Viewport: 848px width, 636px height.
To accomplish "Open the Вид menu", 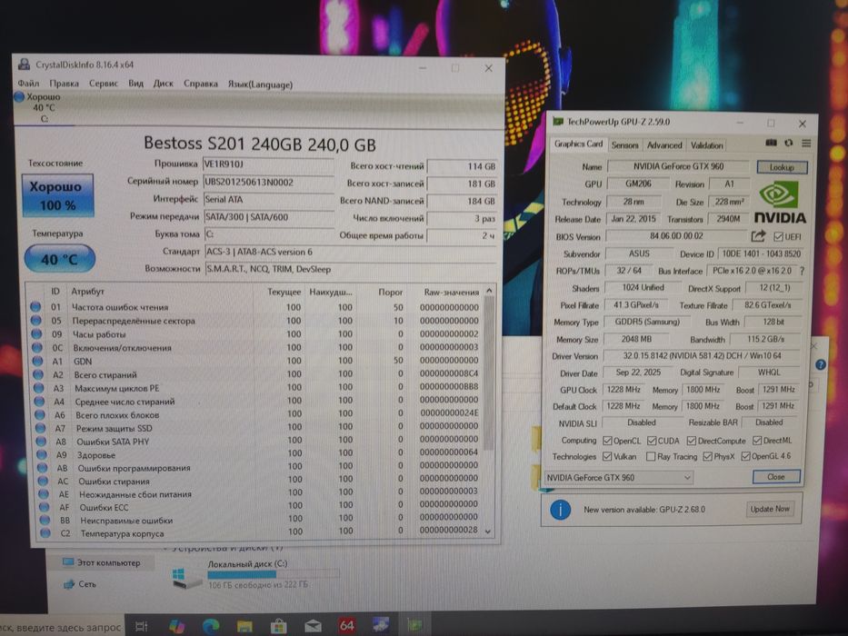I will 135,84.
